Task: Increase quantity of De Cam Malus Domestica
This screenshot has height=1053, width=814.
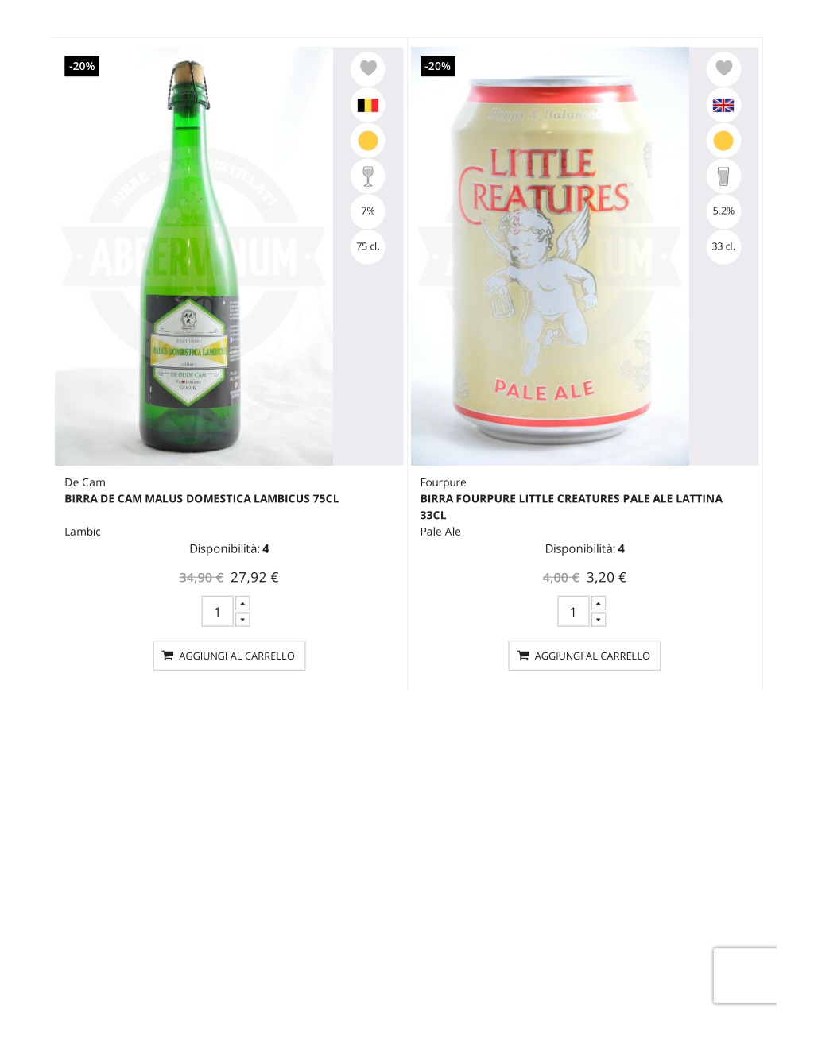Action: point(242,603)
